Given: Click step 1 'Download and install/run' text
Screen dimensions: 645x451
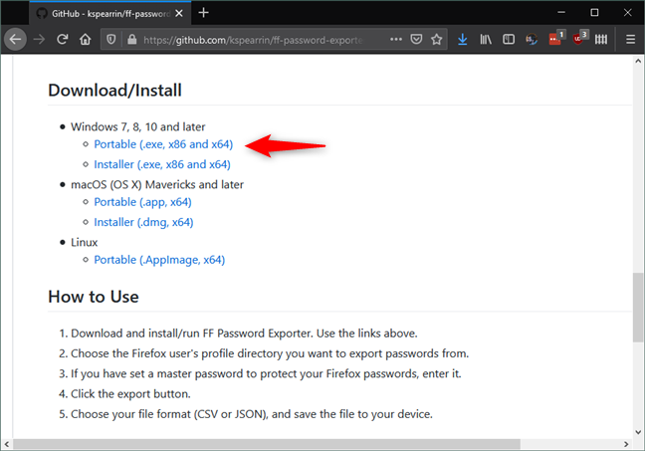Looking at the screenshot, I should (244, 334).
